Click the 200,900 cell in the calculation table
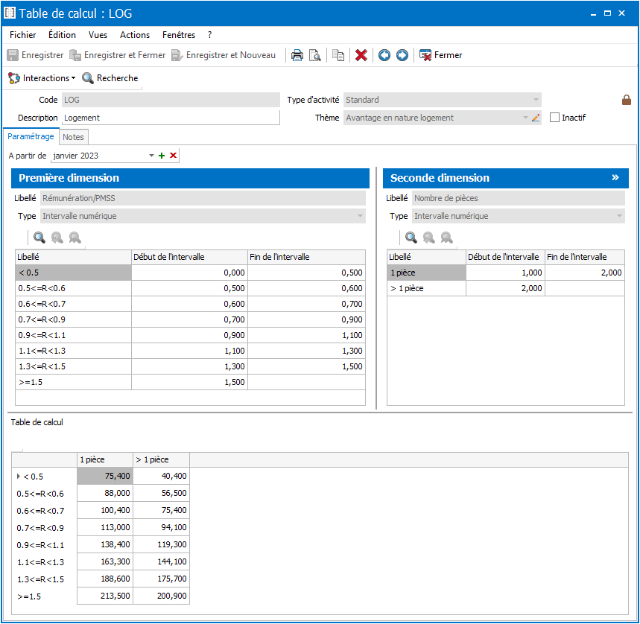Screen dimensions: 640x624 tap(161, 596)
